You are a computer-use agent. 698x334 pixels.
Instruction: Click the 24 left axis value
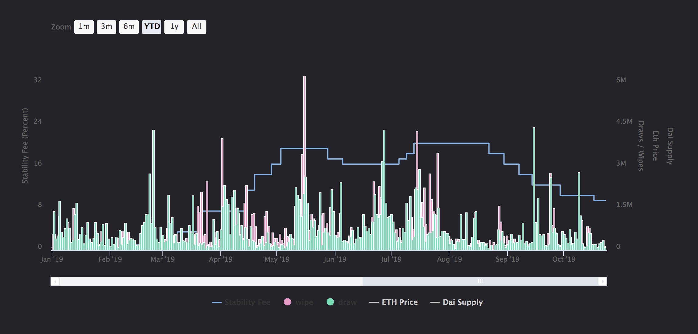38,121
